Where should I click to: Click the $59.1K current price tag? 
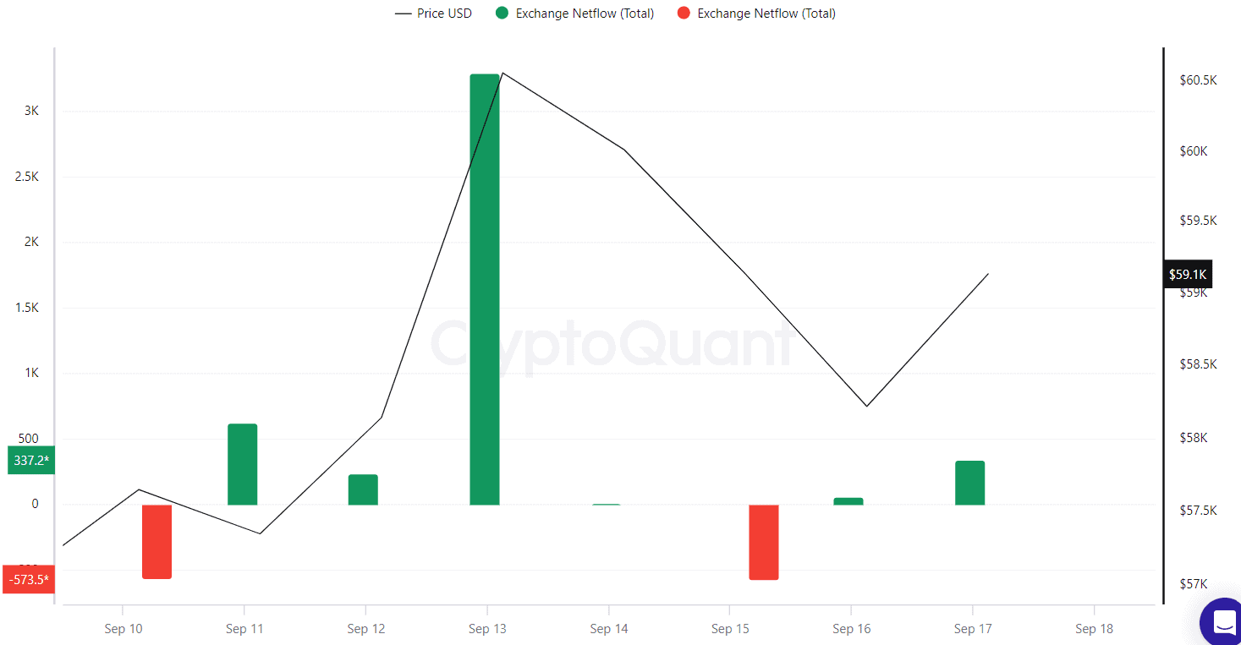coord(1188,274)
